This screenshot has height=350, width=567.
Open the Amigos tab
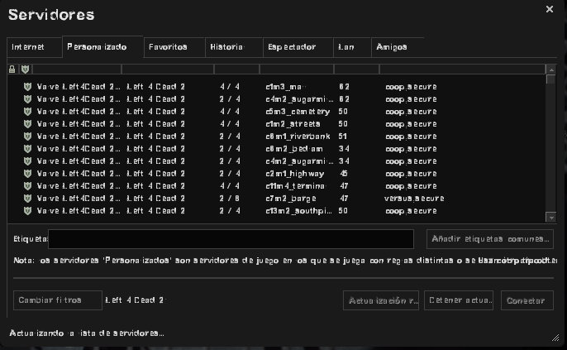[x=398, y=47]
